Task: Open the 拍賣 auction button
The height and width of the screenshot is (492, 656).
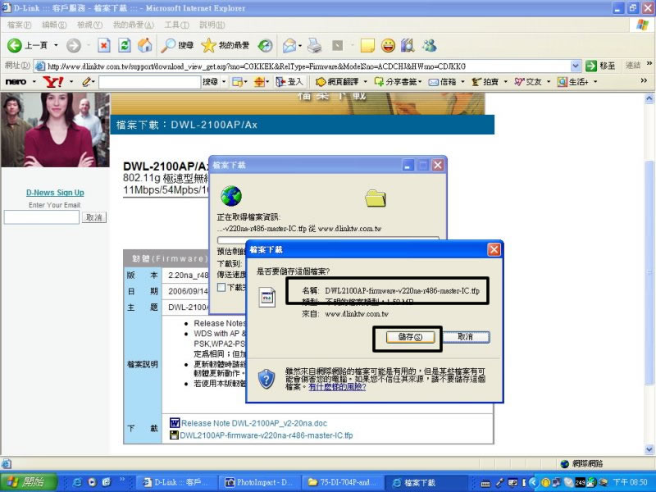Action: tap(485, 81)
